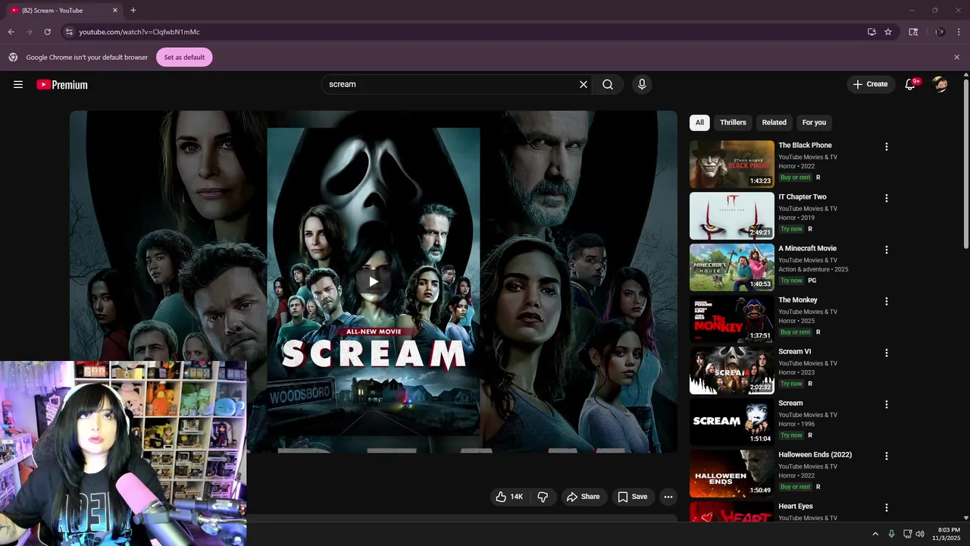Screen dimensions: 970x546
Task: Open IT Chapter Two thumbnail
Action: (732, 215)
